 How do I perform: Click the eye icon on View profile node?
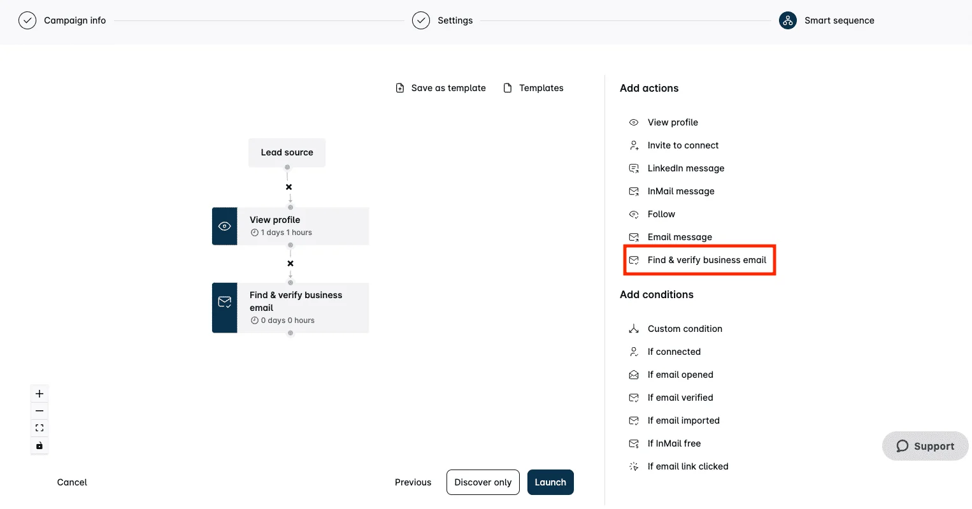[225, 226]
